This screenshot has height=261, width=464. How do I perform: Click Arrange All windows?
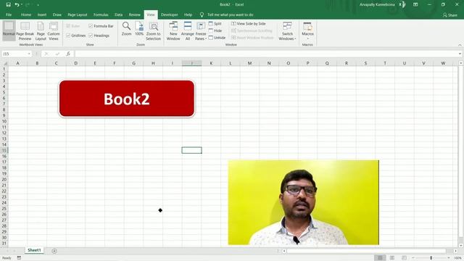pyautogui.click(x=188, y=30)
